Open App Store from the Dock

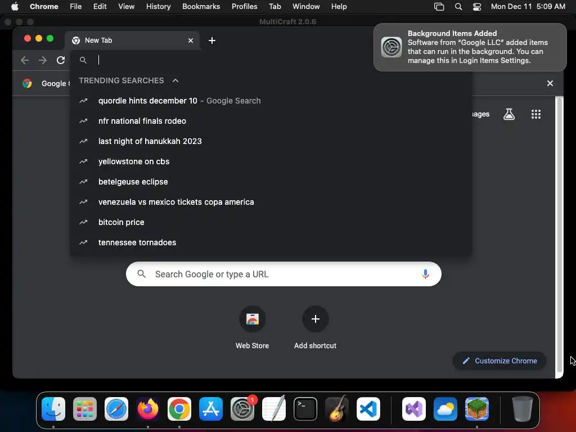(211, 409)
